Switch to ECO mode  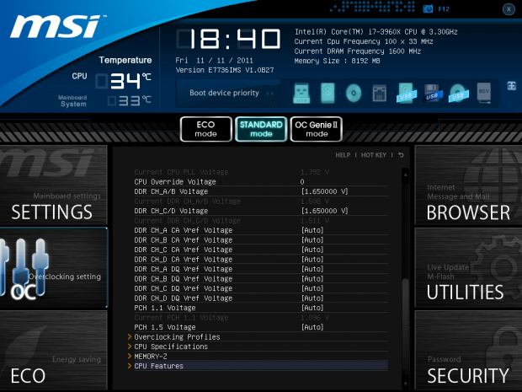coord(205,129)
